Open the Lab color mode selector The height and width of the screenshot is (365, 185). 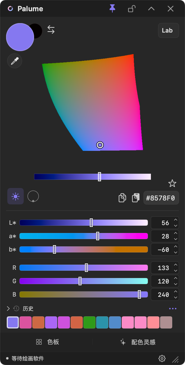169,30
